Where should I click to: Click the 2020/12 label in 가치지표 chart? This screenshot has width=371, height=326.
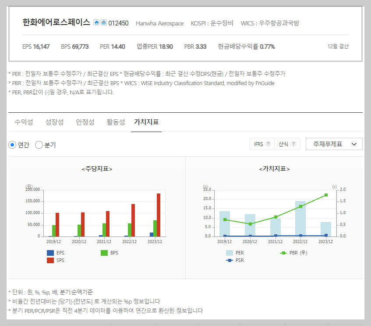250,242
